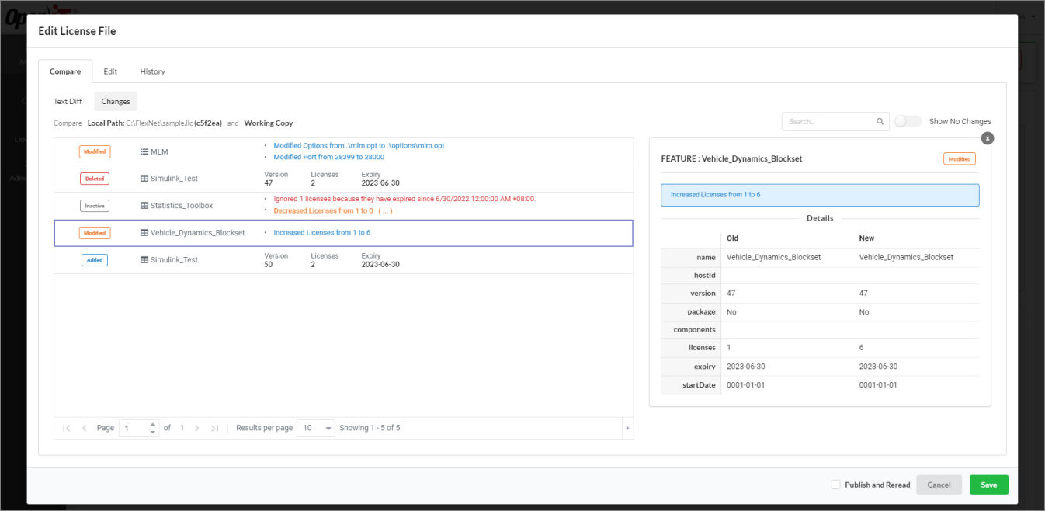Jump to last page using last-page icon
This screenshot has width=1045, height=511.
pyautogui.click(x=215, y=427)
